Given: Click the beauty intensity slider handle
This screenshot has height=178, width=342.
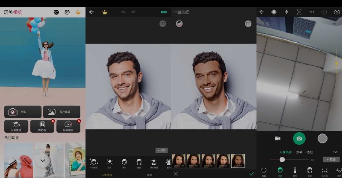Looking at the screenshot, I should point(282,160).
